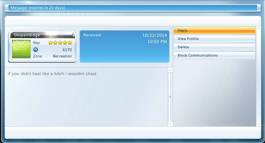Click the options panel up arrow
265x143 pixels.
[x=259, y=28]
